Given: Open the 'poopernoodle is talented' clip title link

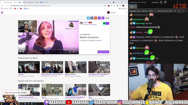Looking at the screenshot, I should tap(26, 97).
